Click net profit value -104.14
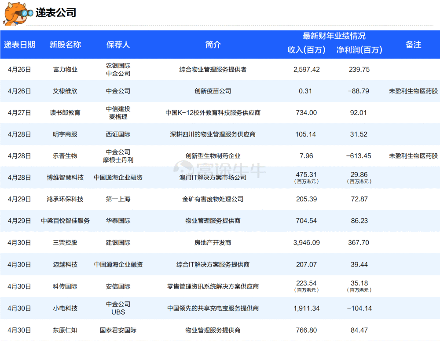The height and width of the screenshot is (341, 440). click(x=359, y=308)
